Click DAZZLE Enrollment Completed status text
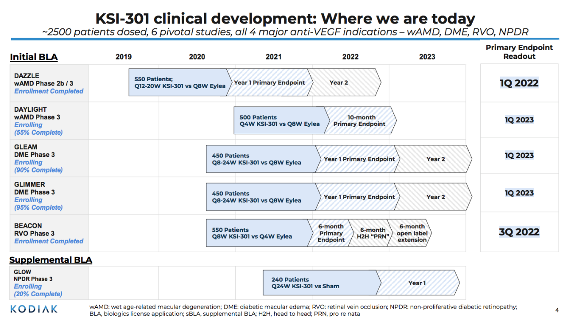Image resolution: width=567 pixels, height=317 pixels. (49, 91)
